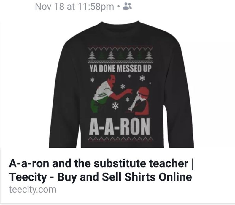The image size is (235, 205).
Task: Click the large snowflake below teacher's arm
Action: (x=115, y=105)
